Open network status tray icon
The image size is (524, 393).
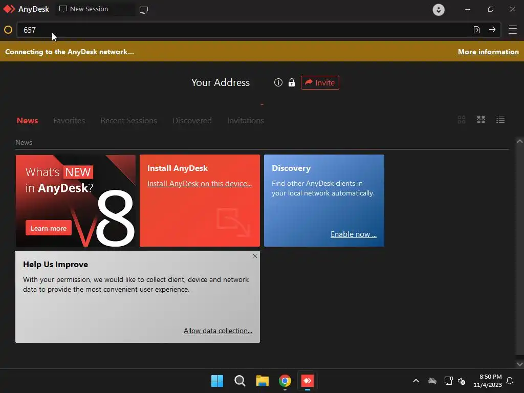point(448,381)
